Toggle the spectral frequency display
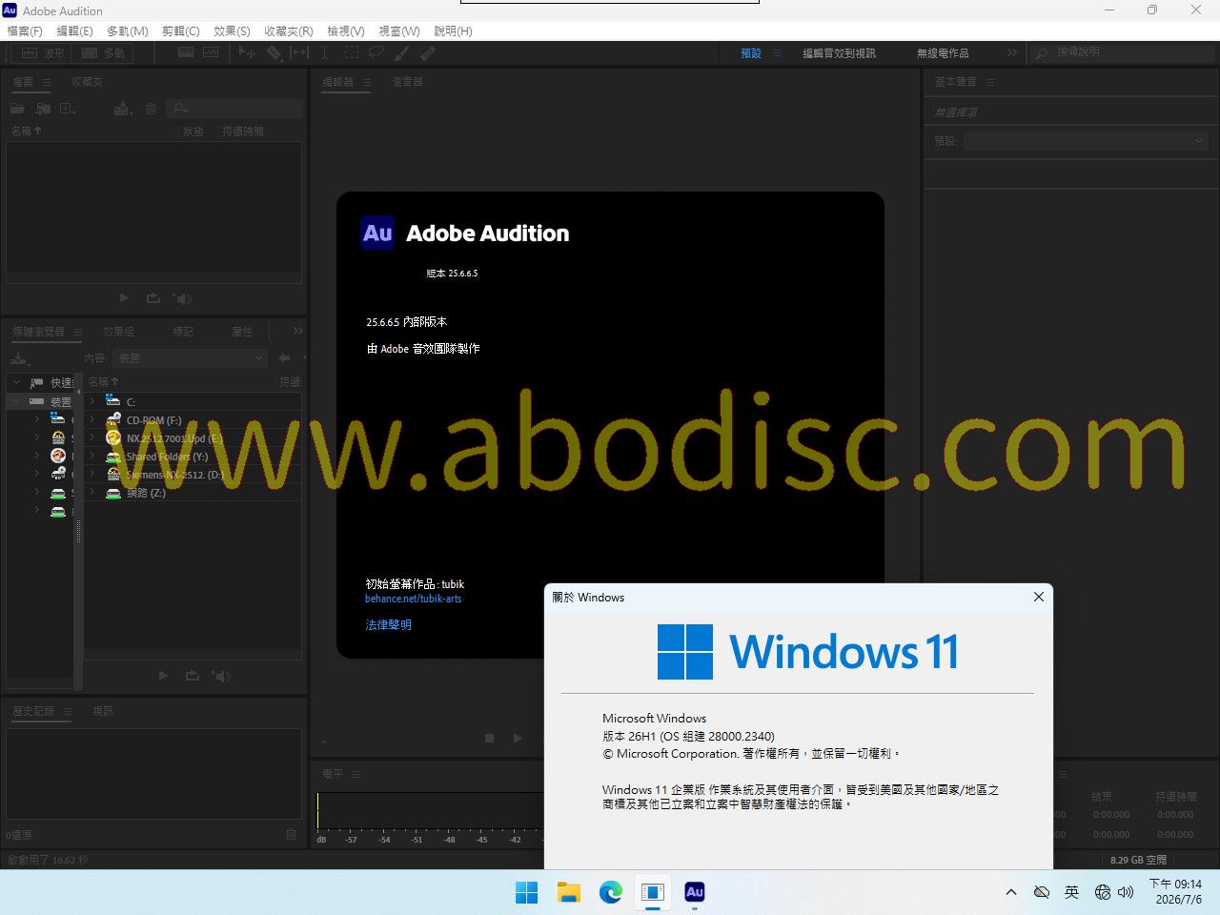Viewport: 1220px width, 915px height. click(x=185, y=53)
